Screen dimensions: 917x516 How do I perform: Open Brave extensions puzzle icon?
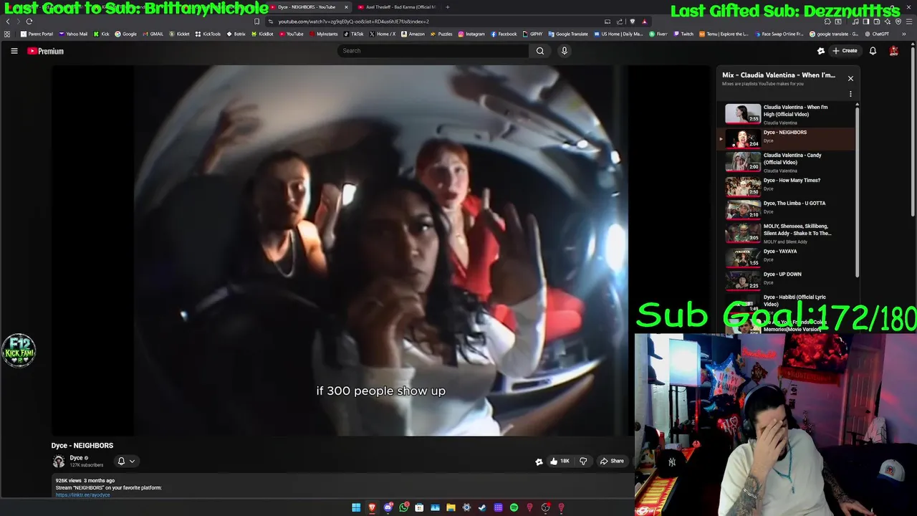click(827, 21)
